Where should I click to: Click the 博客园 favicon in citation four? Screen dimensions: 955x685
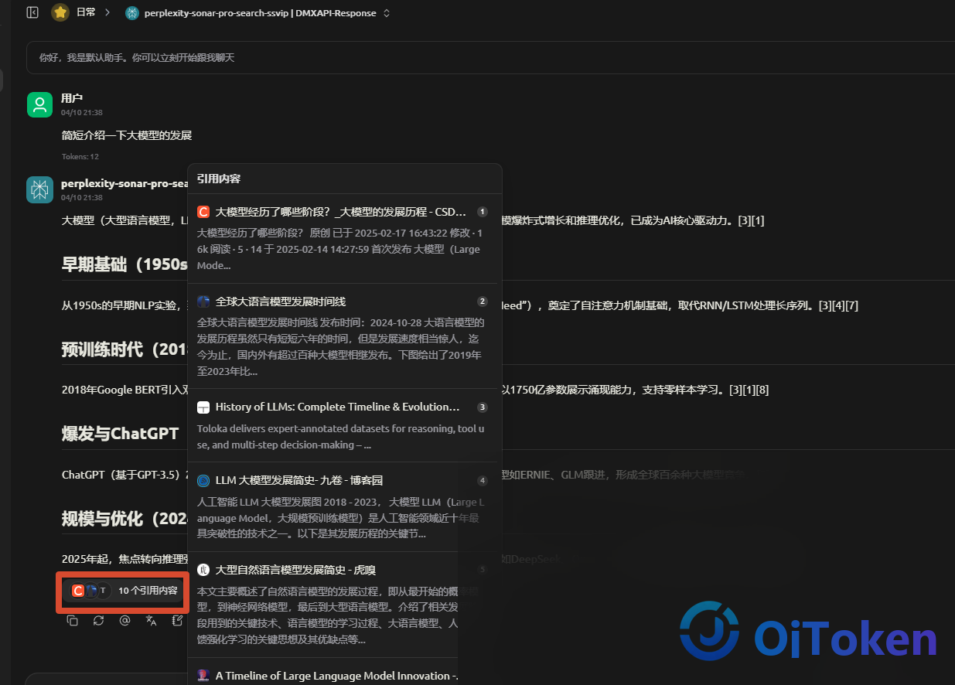coord(203,481)
